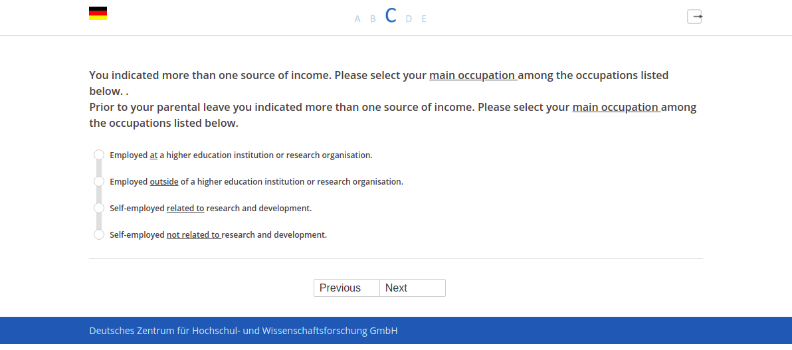Choose radio self-employed not related to research
Screen dimensions: 792x350
point(99,234)
